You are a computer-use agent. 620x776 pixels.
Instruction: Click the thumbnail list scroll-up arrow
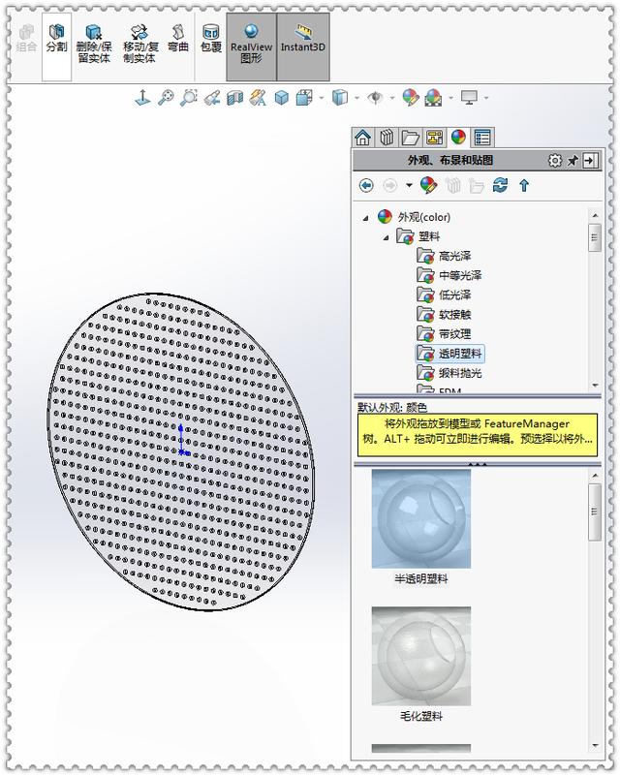(x=595, y=476)
